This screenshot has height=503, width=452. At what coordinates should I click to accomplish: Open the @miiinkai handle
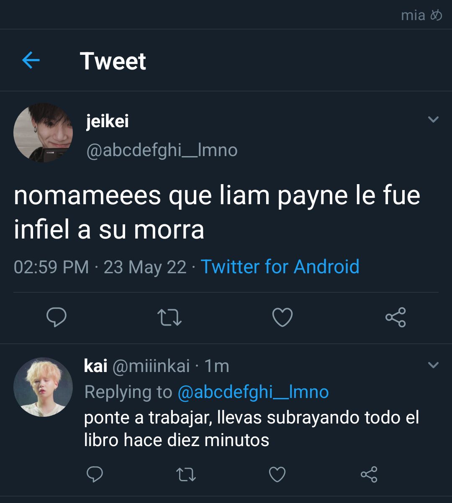(x=151, y=366)
